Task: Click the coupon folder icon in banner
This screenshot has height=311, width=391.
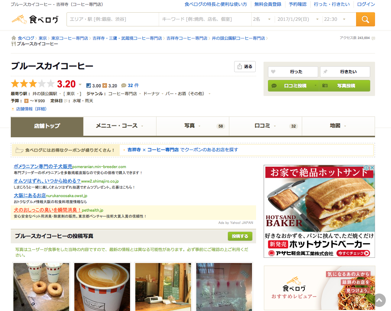Action: pyautogui.click(x=19, y=150)
